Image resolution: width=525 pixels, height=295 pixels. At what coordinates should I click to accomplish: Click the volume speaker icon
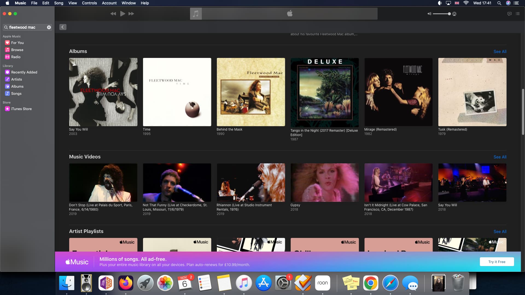point(429,14)
